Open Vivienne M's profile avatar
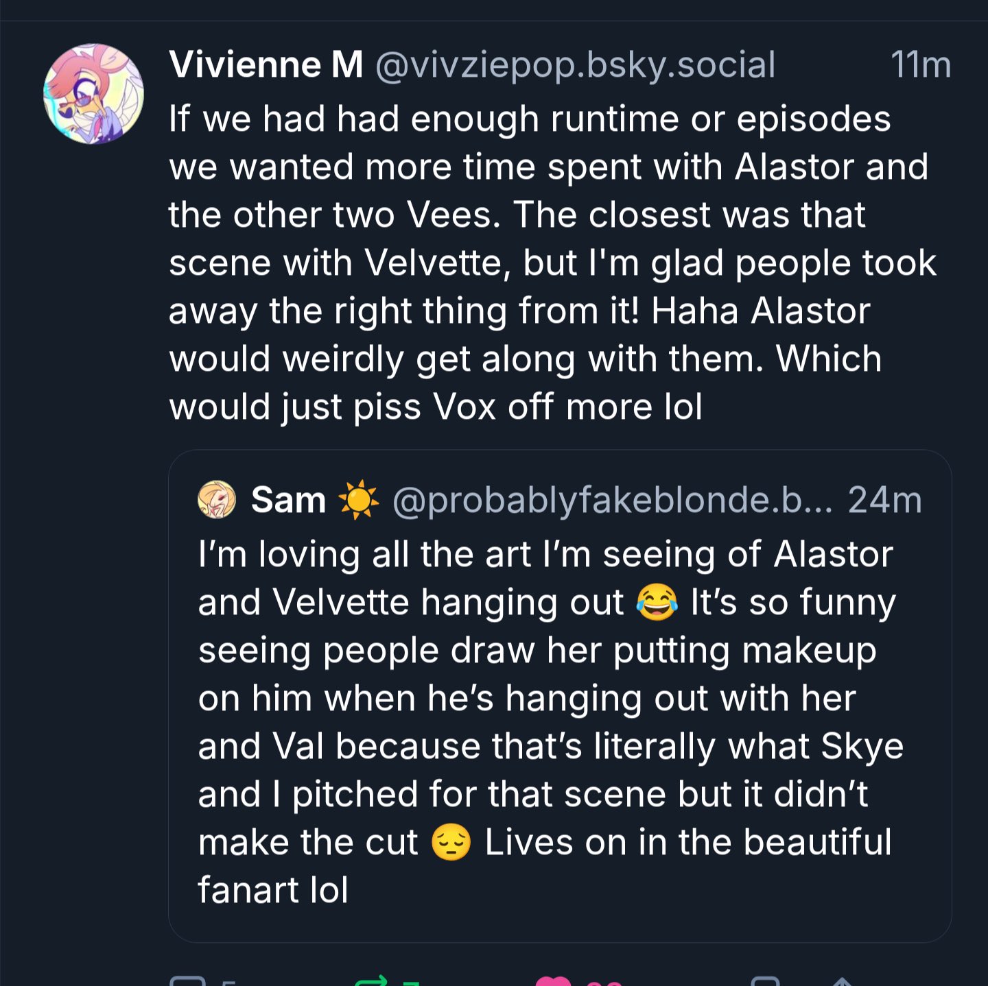Image resolution: width=988 pixels, height=986 pixels. [x=94, y=94]
